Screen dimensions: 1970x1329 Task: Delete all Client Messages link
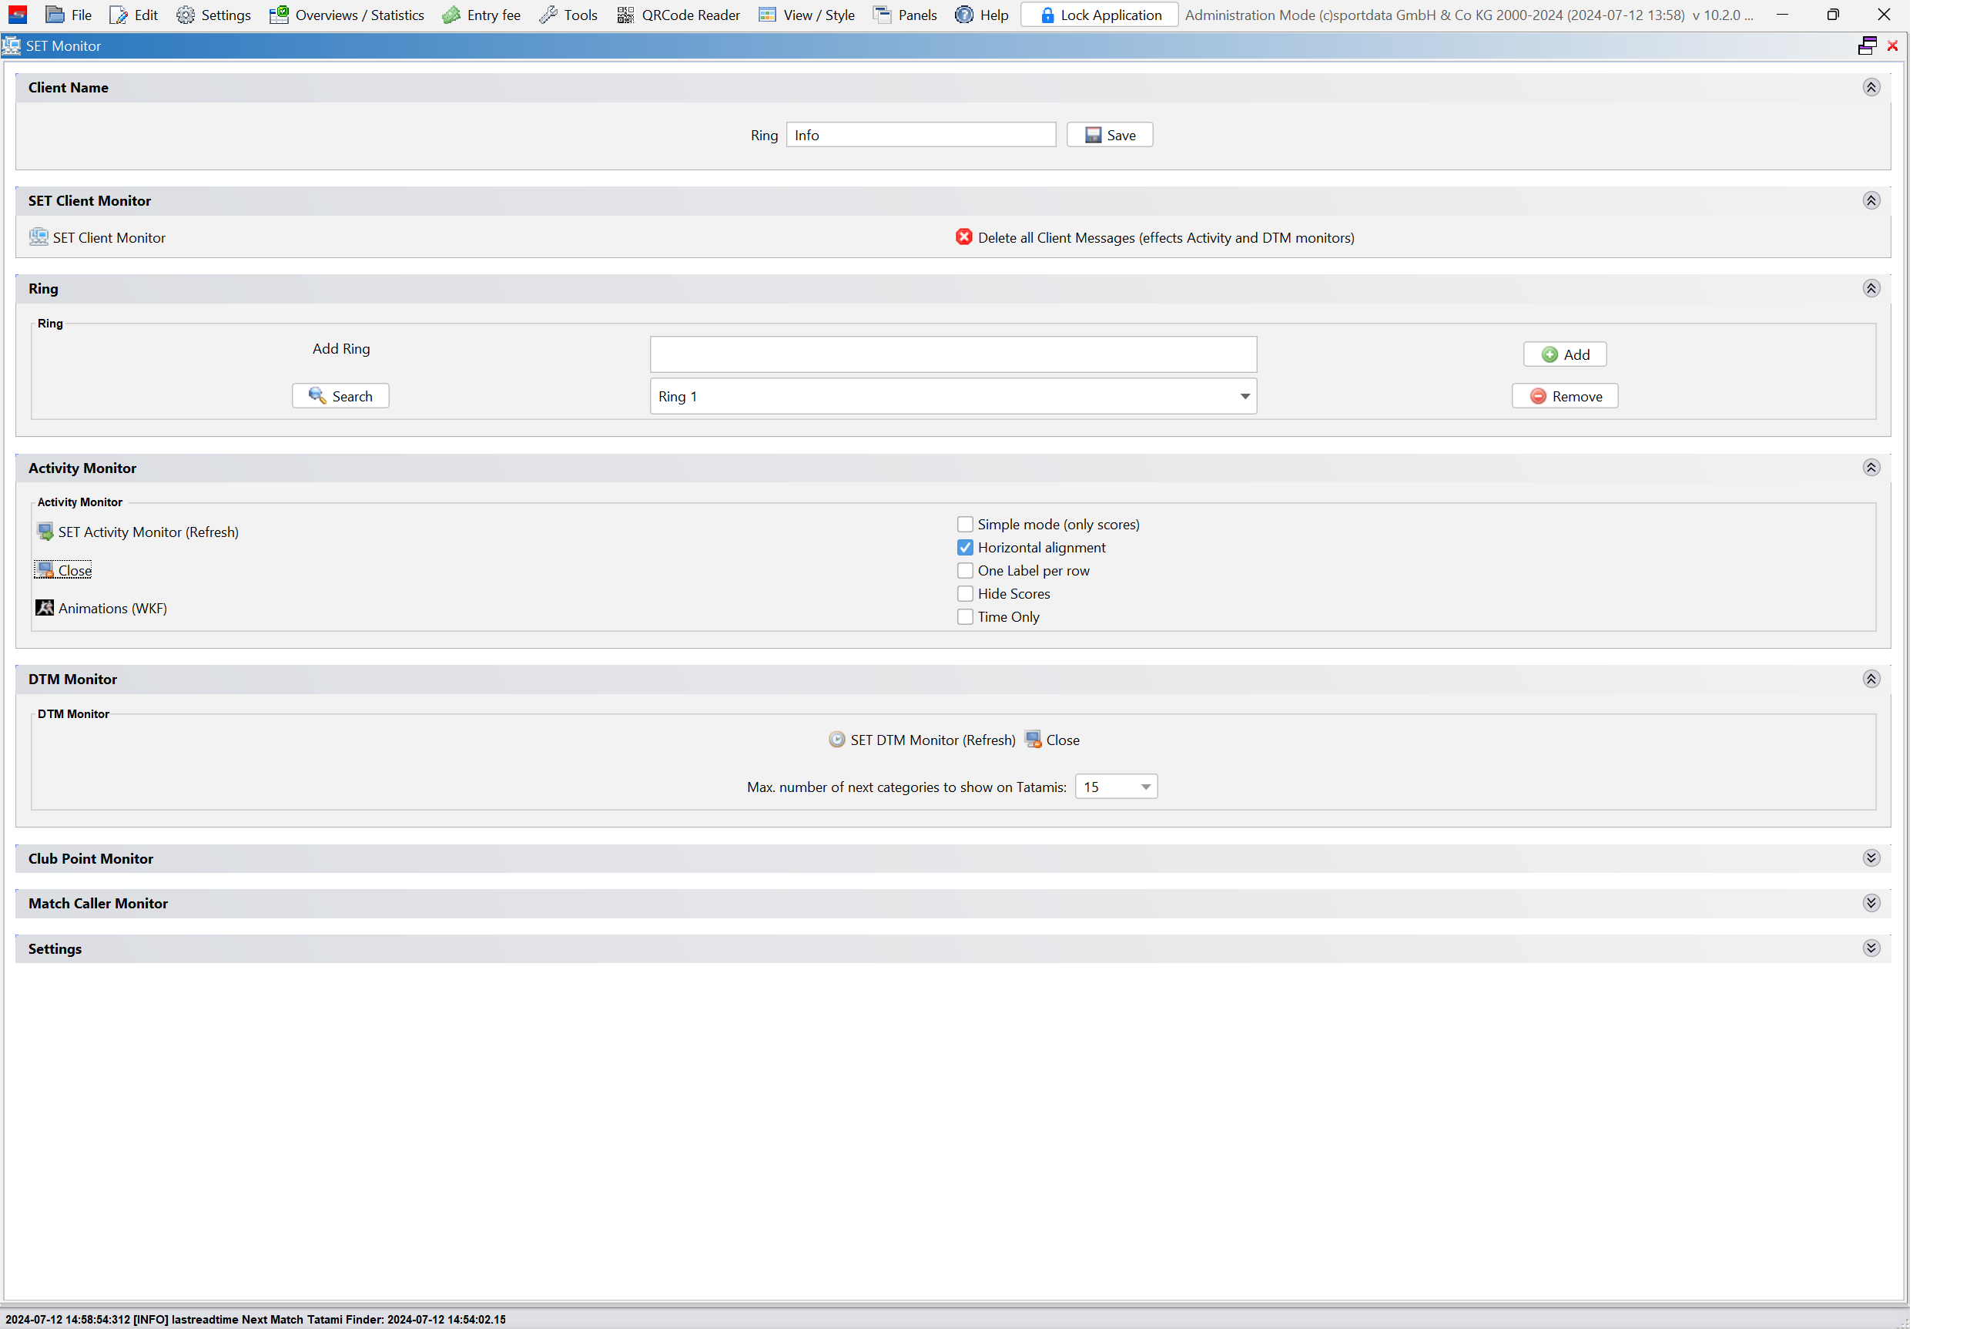tap(1166, 238)
